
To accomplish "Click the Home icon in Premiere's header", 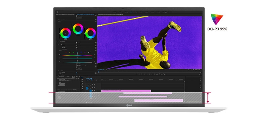I will pos(57,12).
